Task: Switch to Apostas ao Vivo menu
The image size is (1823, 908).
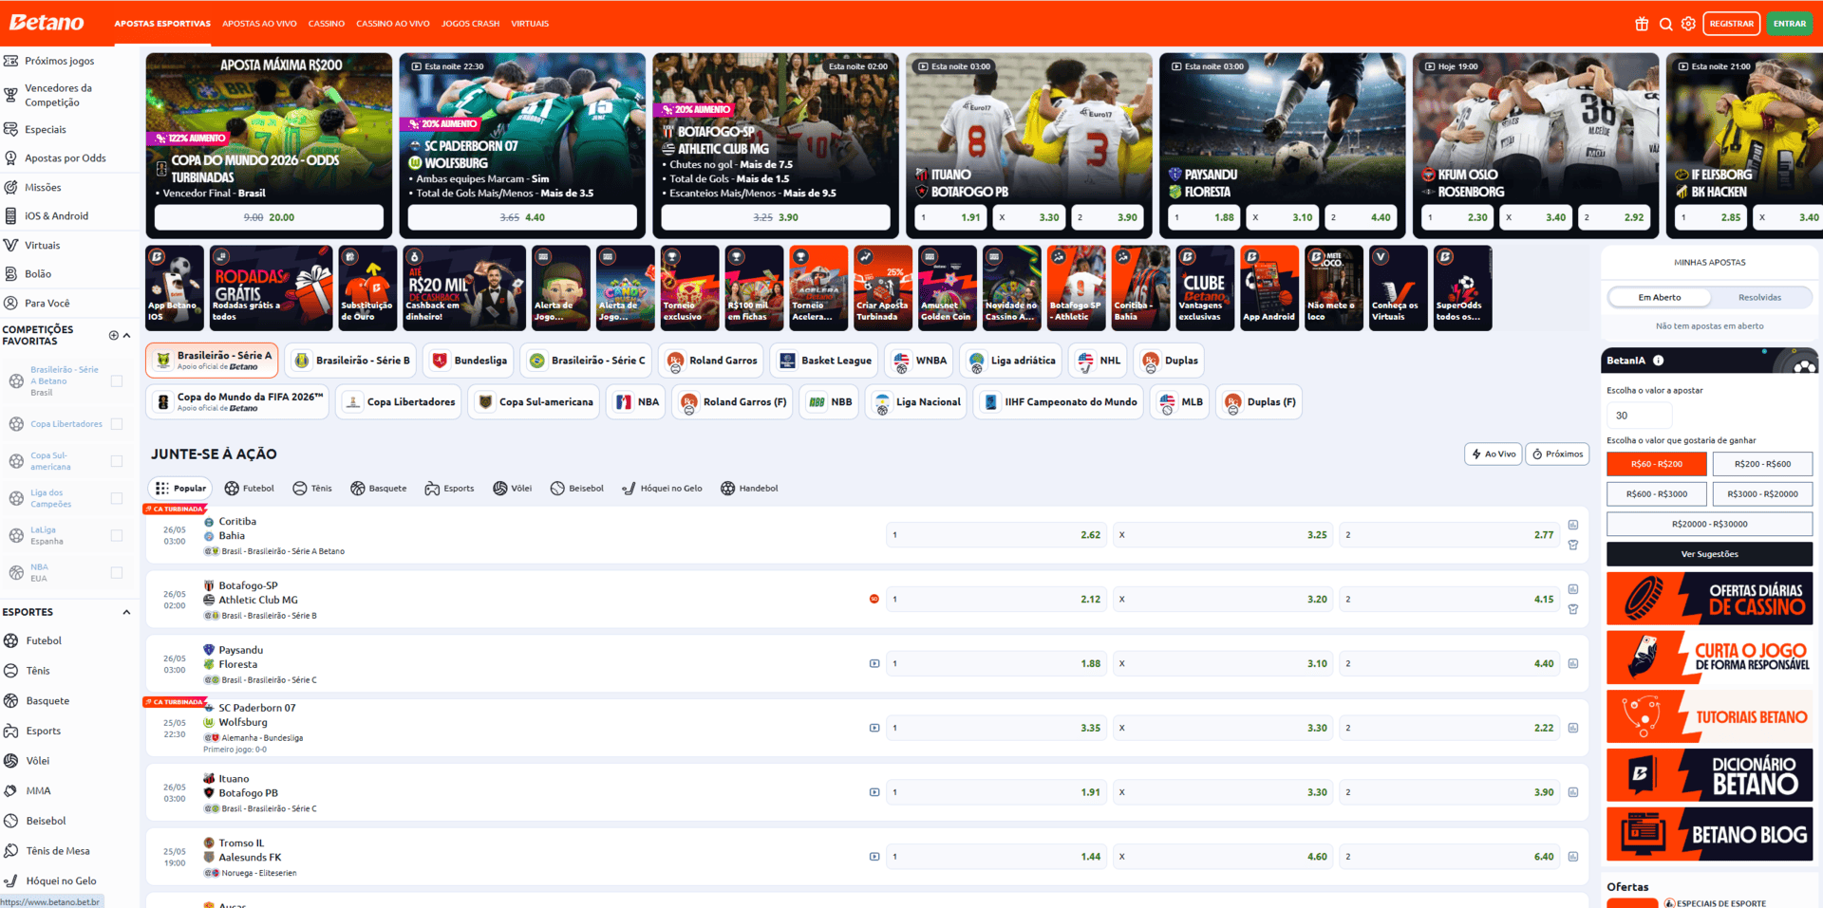Action: (259, 24)
